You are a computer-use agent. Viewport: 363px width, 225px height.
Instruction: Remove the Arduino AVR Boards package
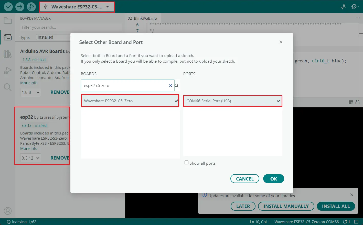pos(60,92)
